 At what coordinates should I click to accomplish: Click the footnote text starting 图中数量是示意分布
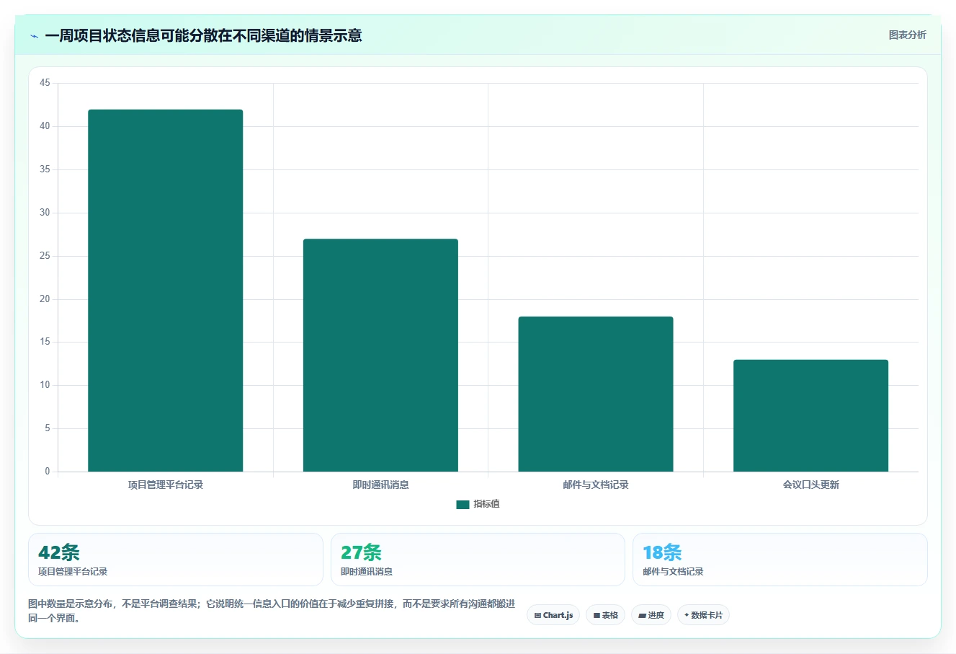coord(272,611)
